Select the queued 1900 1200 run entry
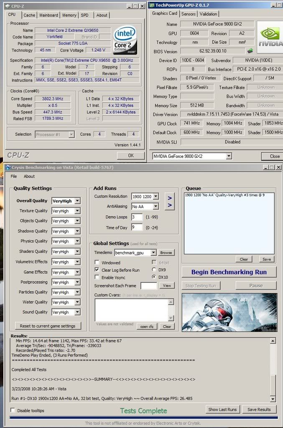283x428 pixels. [225, 195]
